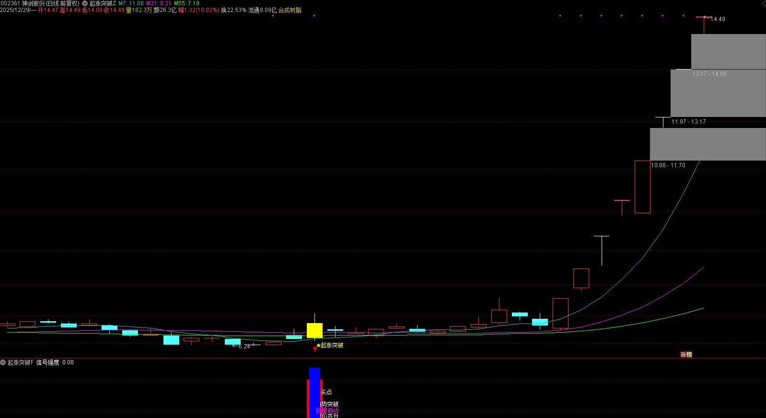This screenshot has width=766, height=418.
Task: Click the 收14.49 close price value
Action: click(114, 10)
